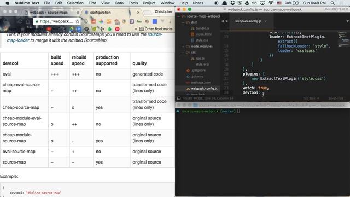
Task: Click the terminal prompt line
Action: tap(208, 111)
